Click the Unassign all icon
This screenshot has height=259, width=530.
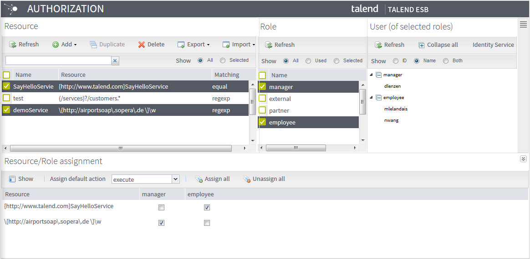click(x=247, y=179)
